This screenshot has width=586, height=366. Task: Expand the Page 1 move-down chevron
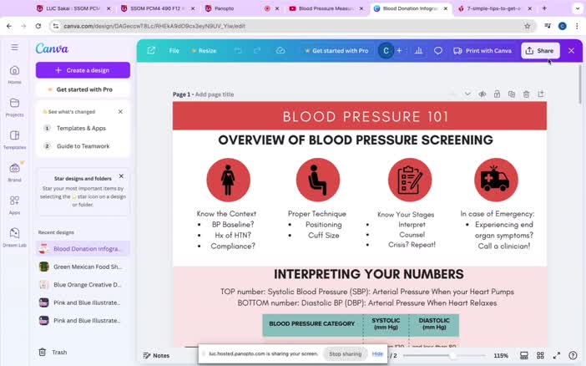click(x=467, y=94)
